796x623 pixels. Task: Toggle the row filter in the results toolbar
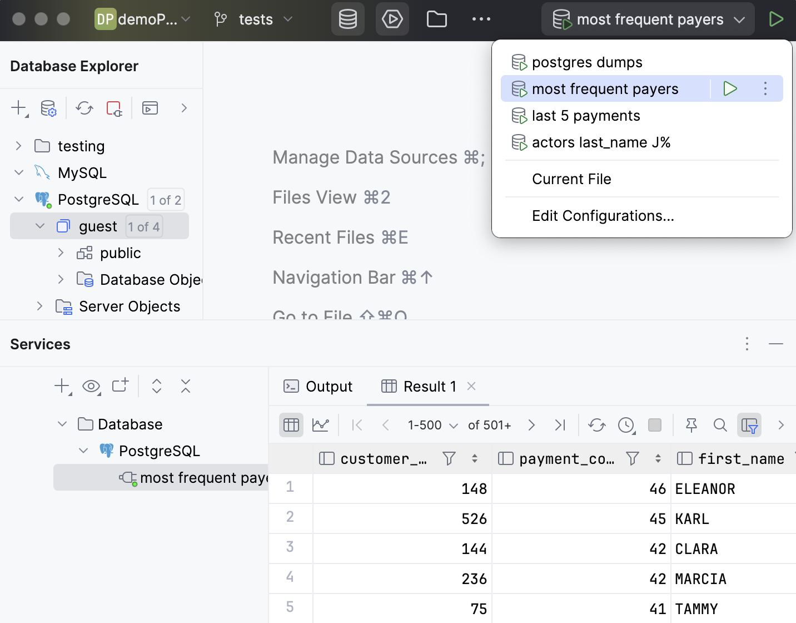pos(749,425)
